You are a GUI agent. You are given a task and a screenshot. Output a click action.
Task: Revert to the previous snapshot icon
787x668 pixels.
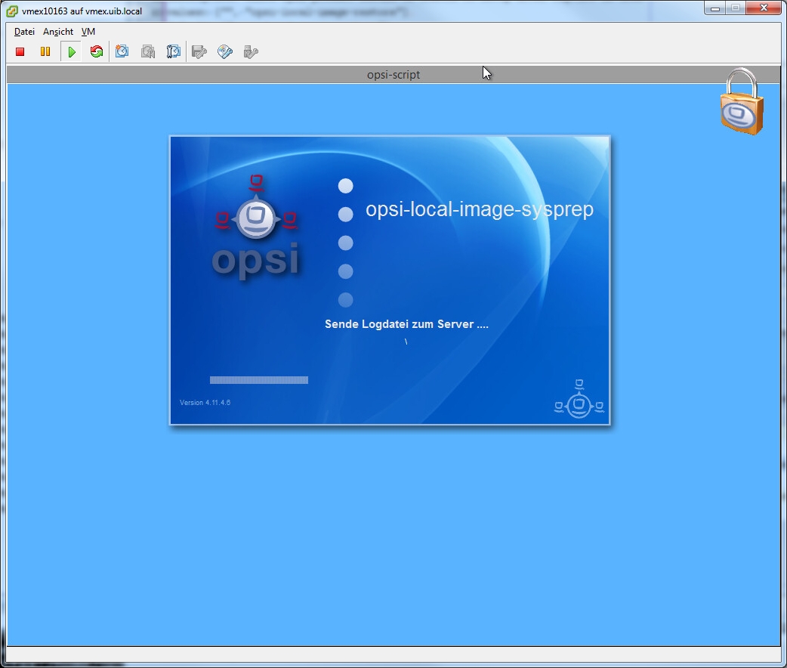click(x=148, y=51)
